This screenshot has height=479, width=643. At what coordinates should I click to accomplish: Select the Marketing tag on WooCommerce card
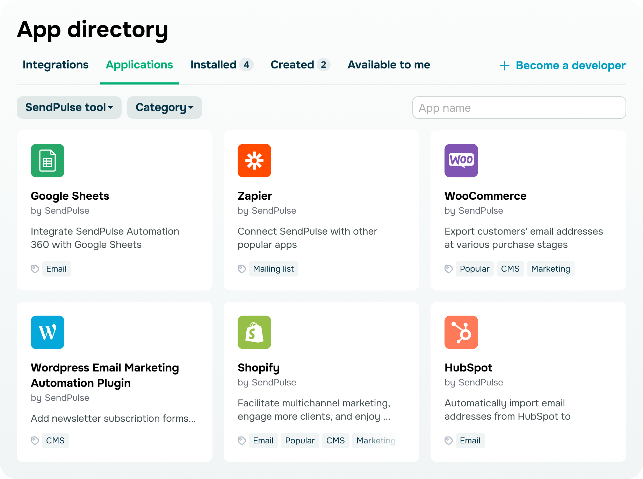(x=550, y=269)
